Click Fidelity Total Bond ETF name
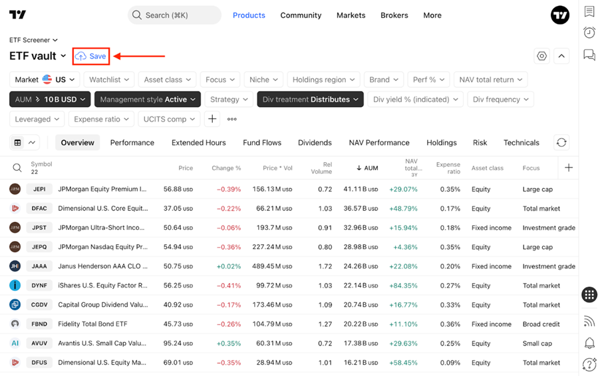 pos(92,324)
